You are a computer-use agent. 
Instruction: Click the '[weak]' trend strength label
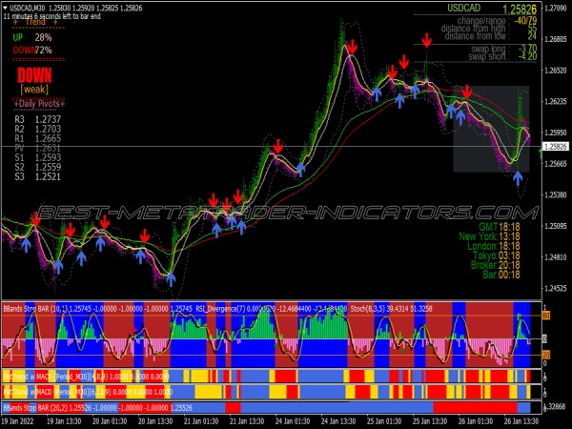34,90
